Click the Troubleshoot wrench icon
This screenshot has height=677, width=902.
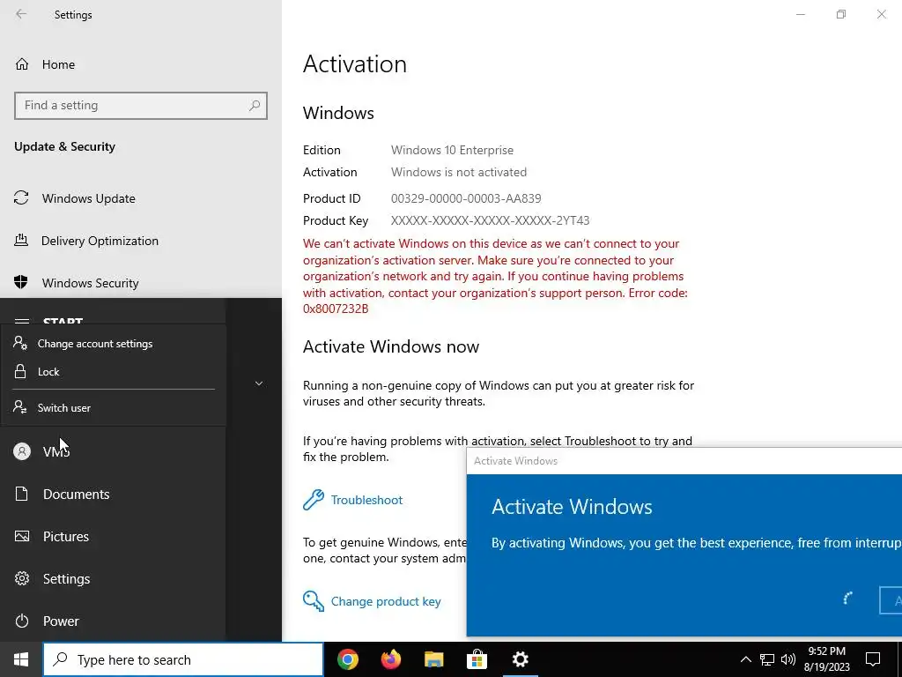tap(313, 500)
